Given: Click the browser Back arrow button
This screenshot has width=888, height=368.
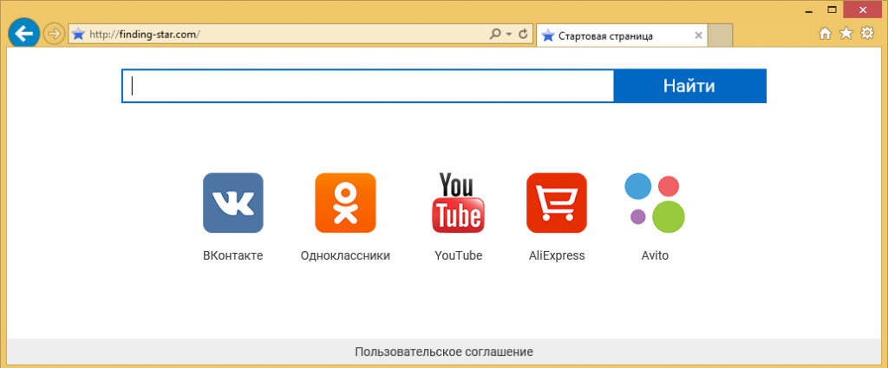Looking at the screenshot, I should coord(22,34).
